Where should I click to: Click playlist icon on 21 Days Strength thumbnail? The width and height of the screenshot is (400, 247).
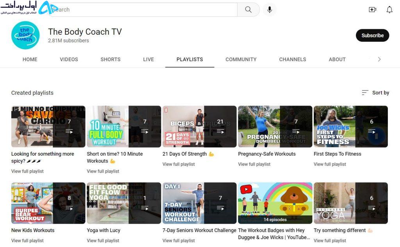click(220, 132)
